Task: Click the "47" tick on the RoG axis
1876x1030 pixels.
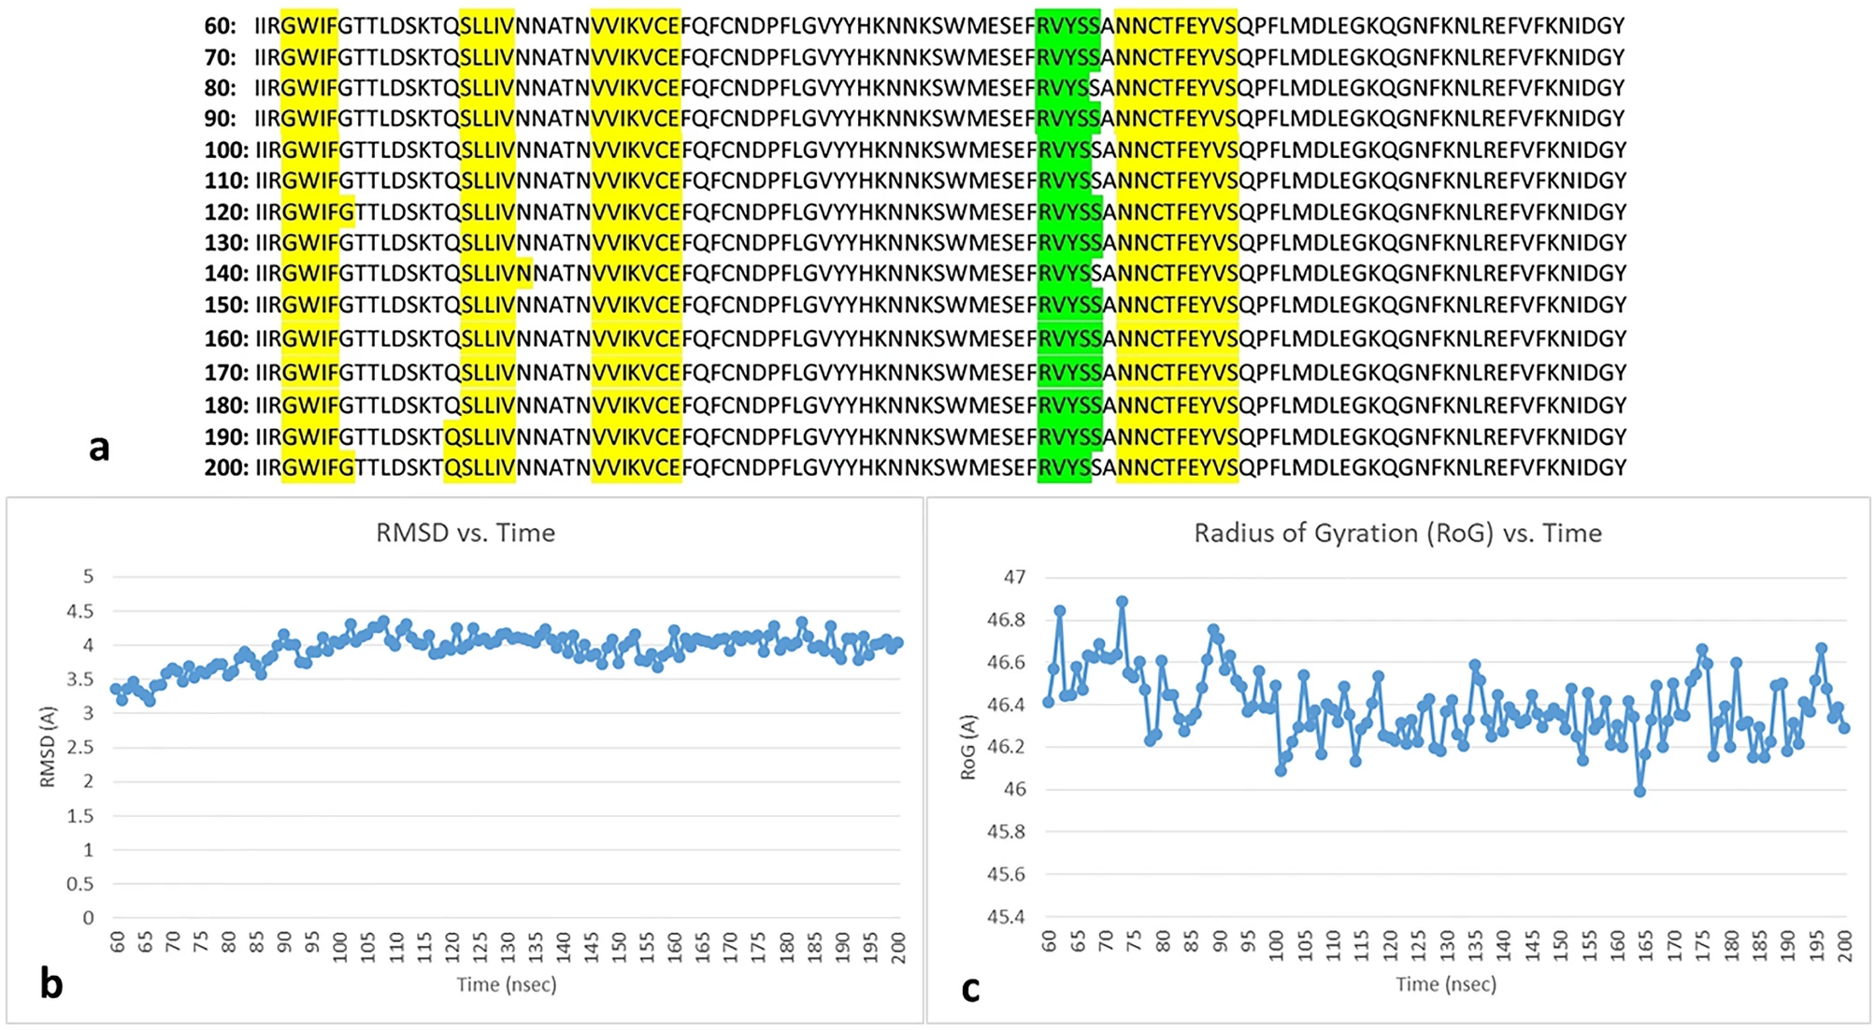Action: point(1014,577)
